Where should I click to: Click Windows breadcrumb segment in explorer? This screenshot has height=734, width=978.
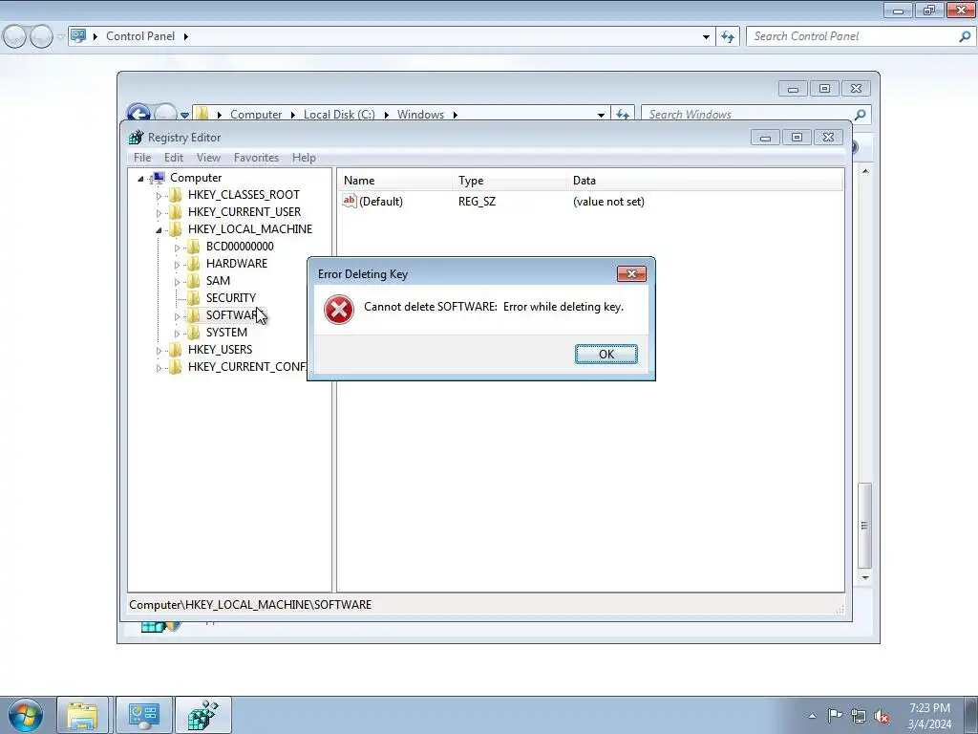(420, 115)
